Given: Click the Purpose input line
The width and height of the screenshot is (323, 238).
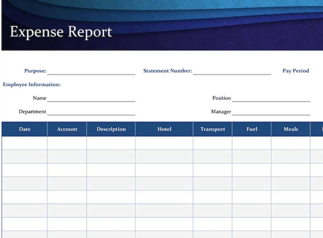Looking at the screenshot, I should pos(91,71).
